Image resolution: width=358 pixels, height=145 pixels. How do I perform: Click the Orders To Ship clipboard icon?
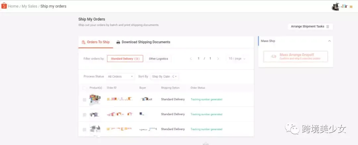tap(83, 42)
